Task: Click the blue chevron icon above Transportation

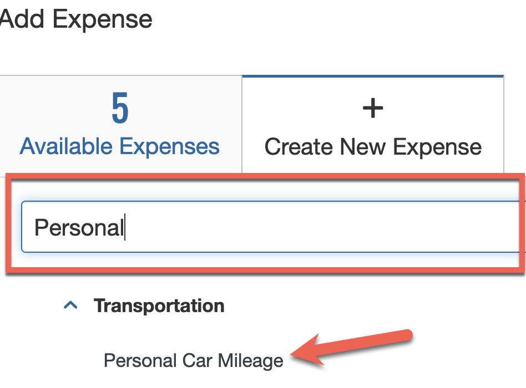Action: [71, 304]
